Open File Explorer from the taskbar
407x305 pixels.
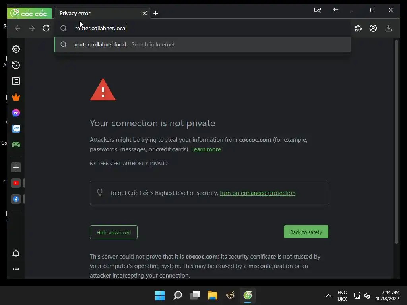pyautogui.click(x=213, y=295)
